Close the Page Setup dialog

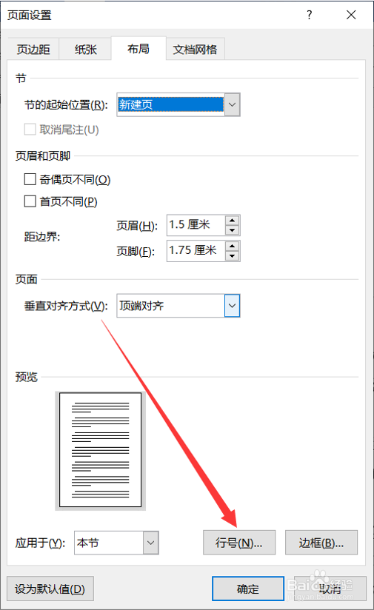click(x=351, y=15)
